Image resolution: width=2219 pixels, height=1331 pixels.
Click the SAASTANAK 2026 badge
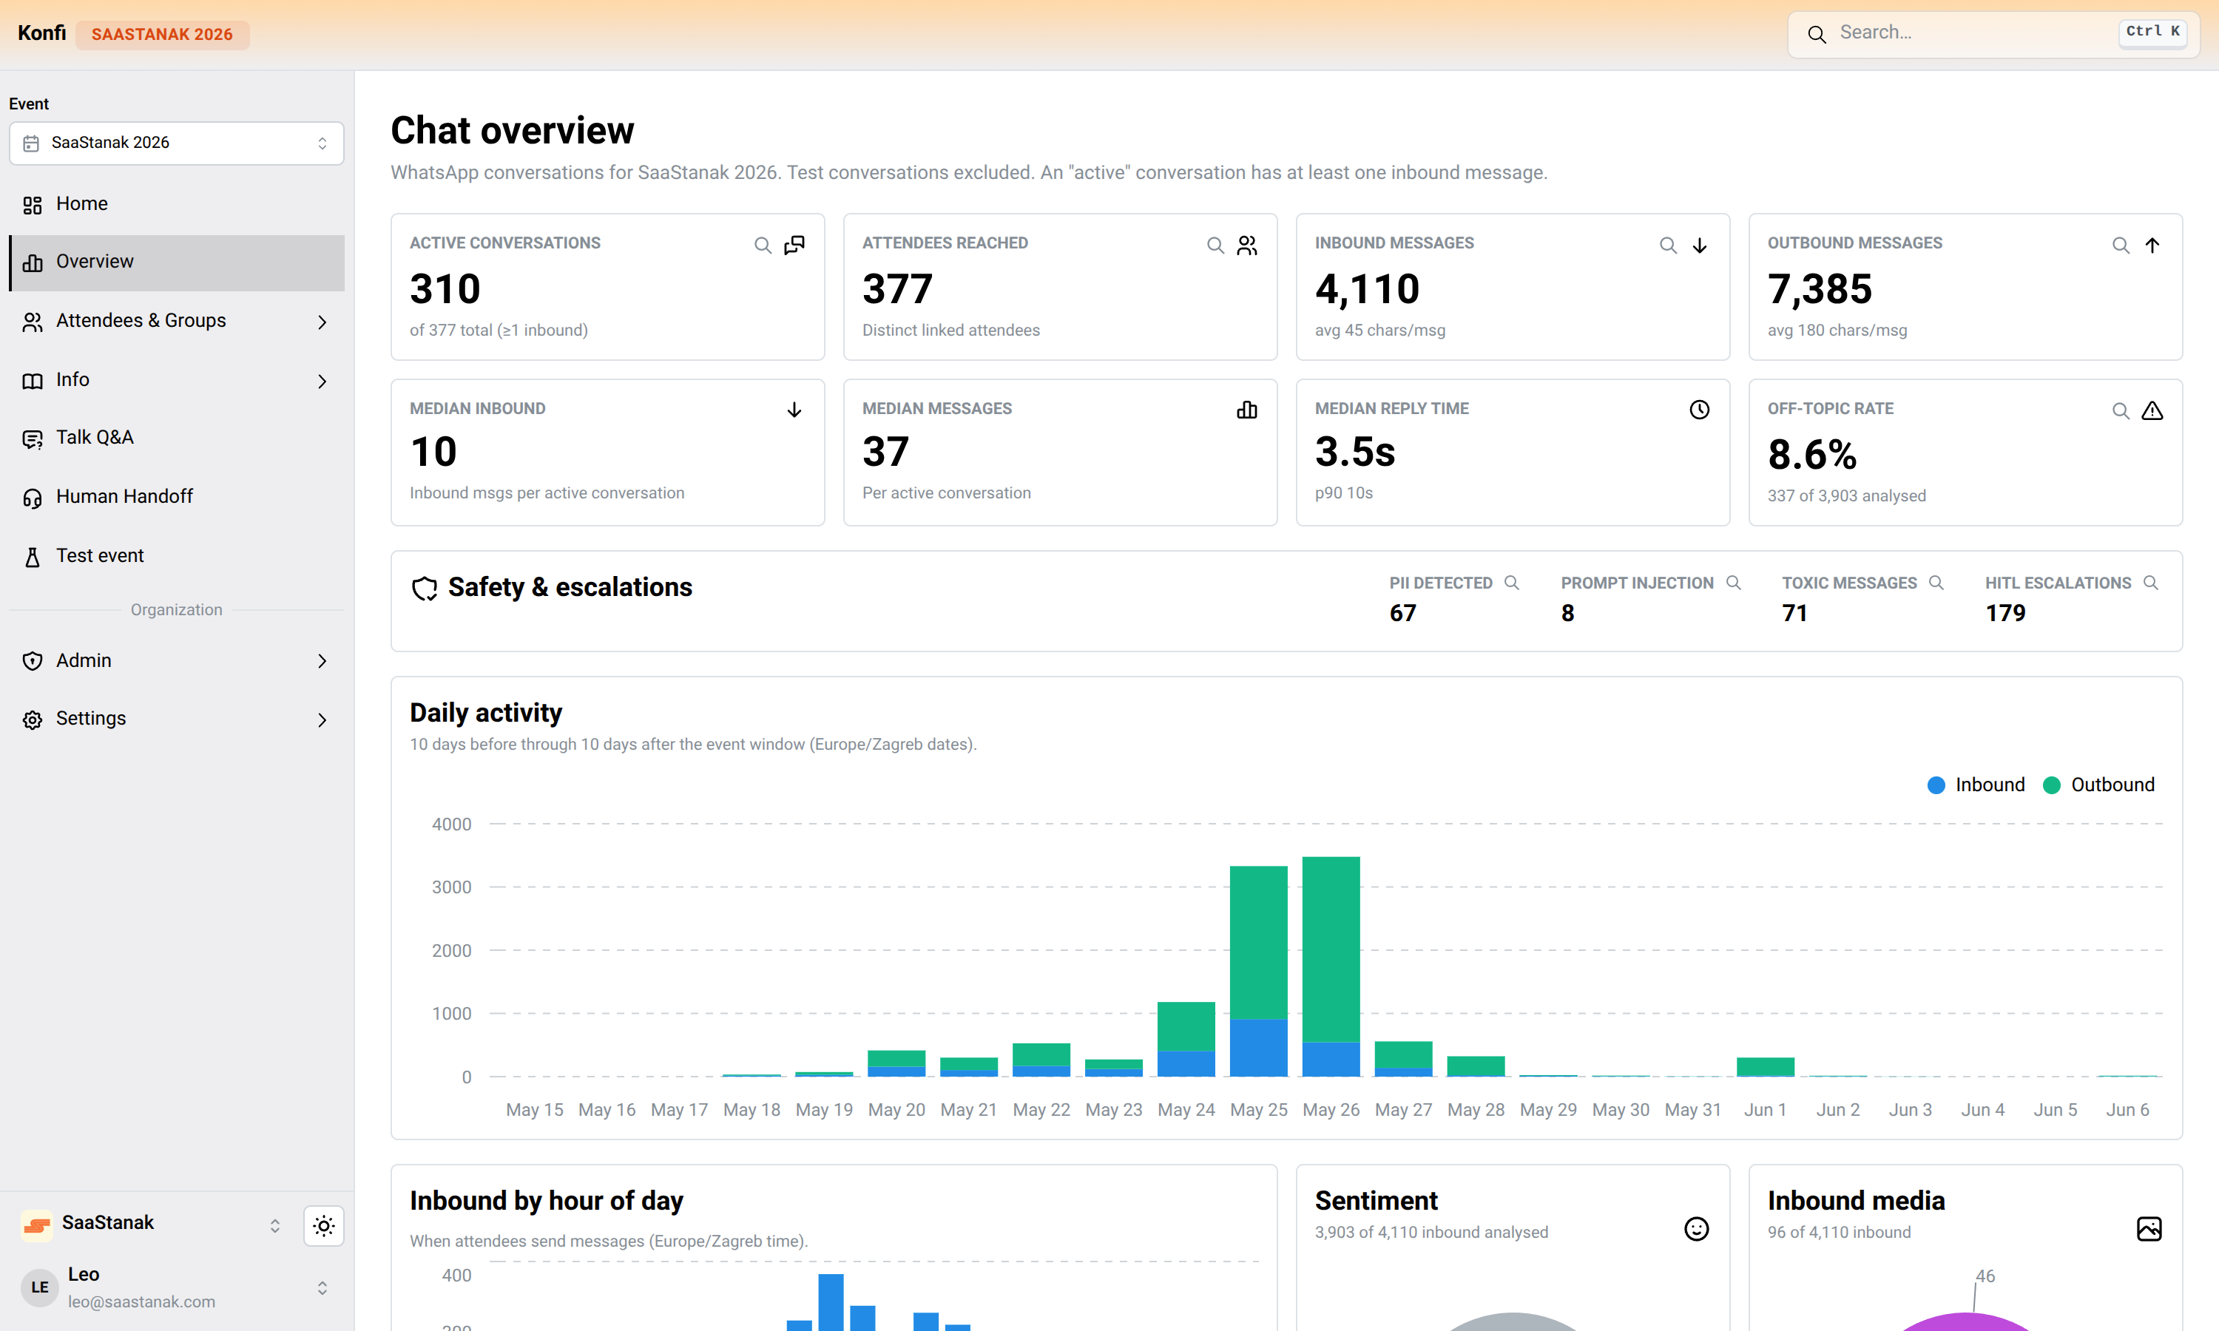coord(162,34)
